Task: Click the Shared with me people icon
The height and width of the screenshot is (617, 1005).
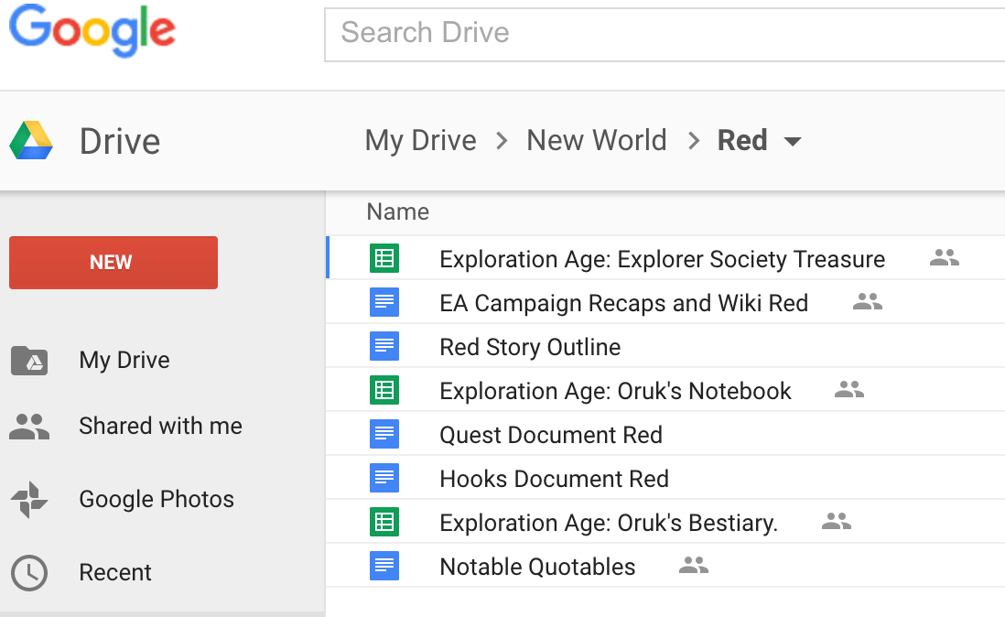Action: (x=29, y=427)
